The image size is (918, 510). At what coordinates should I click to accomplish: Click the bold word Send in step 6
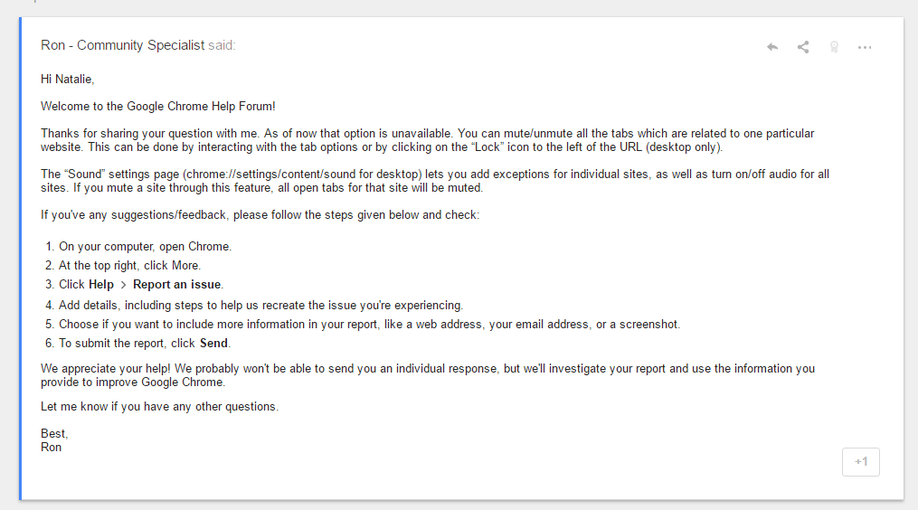click(213, 343)
